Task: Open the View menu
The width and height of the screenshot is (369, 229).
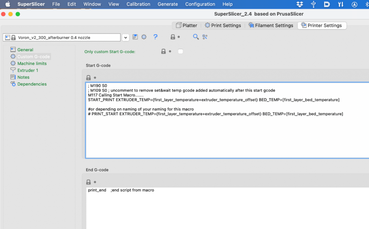Action: point(114,4)
